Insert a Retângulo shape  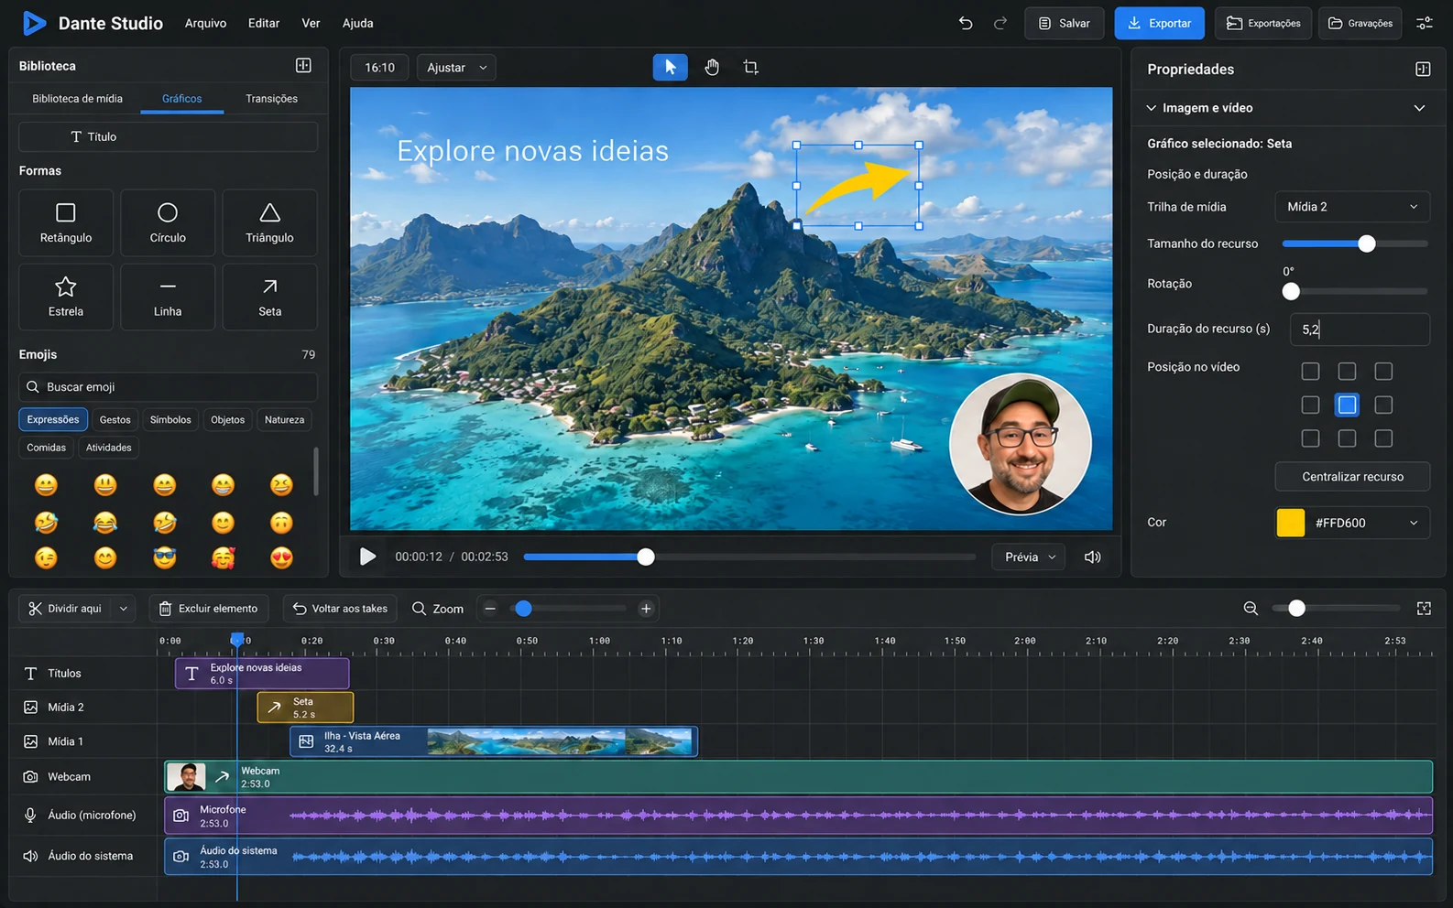coord(66,222)
